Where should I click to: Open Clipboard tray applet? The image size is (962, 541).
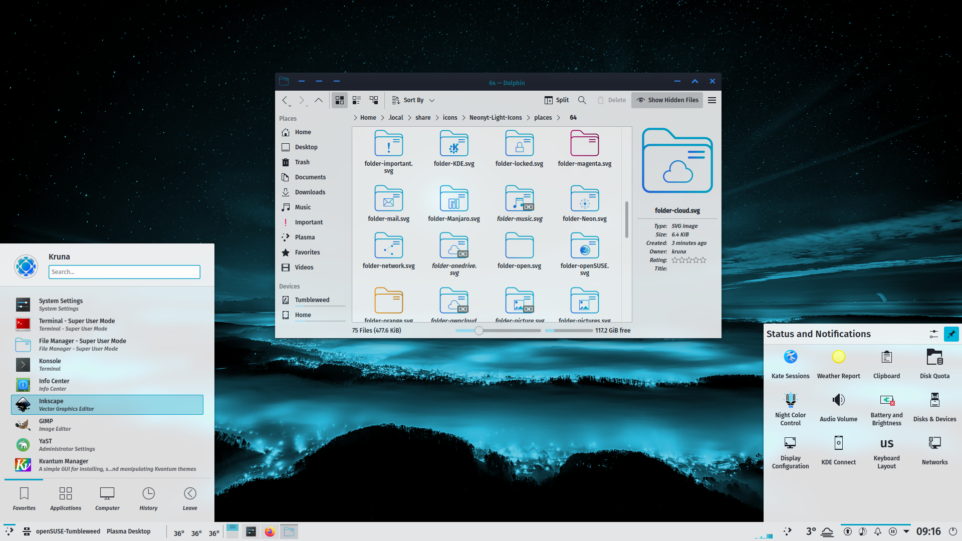pos(887,364)
